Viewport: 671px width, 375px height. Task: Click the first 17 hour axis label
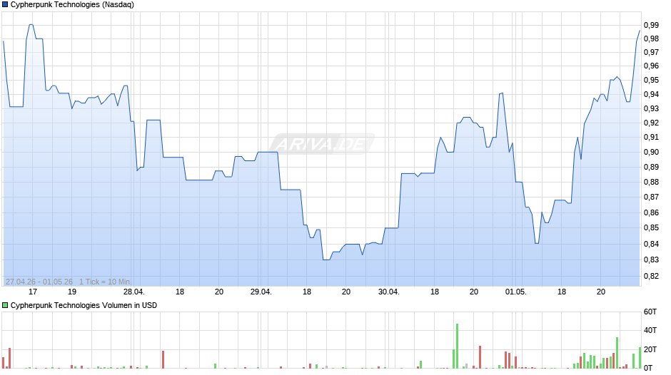click(x=33, y=292)
